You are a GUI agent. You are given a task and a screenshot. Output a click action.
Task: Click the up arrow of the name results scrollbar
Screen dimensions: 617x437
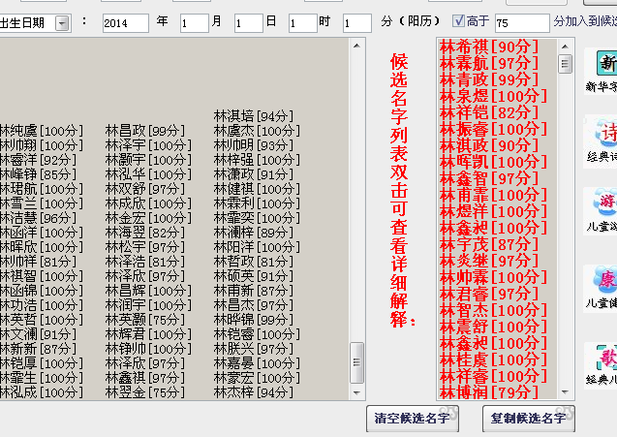pos(356,46)
